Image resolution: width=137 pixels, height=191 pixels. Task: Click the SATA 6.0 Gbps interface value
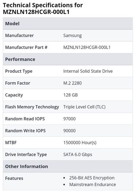click(78, 155)
